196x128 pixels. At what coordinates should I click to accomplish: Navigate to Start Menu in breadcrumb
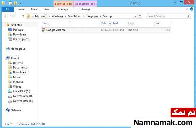click(74, 16)
